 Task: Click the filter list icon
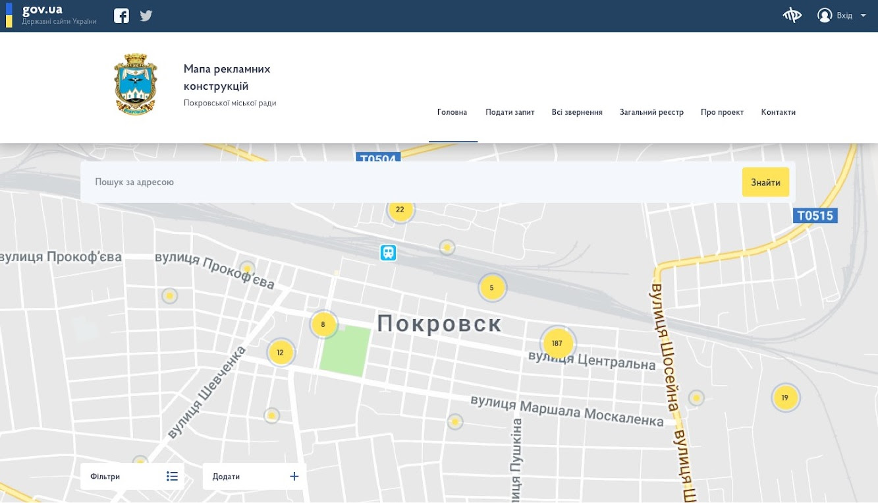173,476
